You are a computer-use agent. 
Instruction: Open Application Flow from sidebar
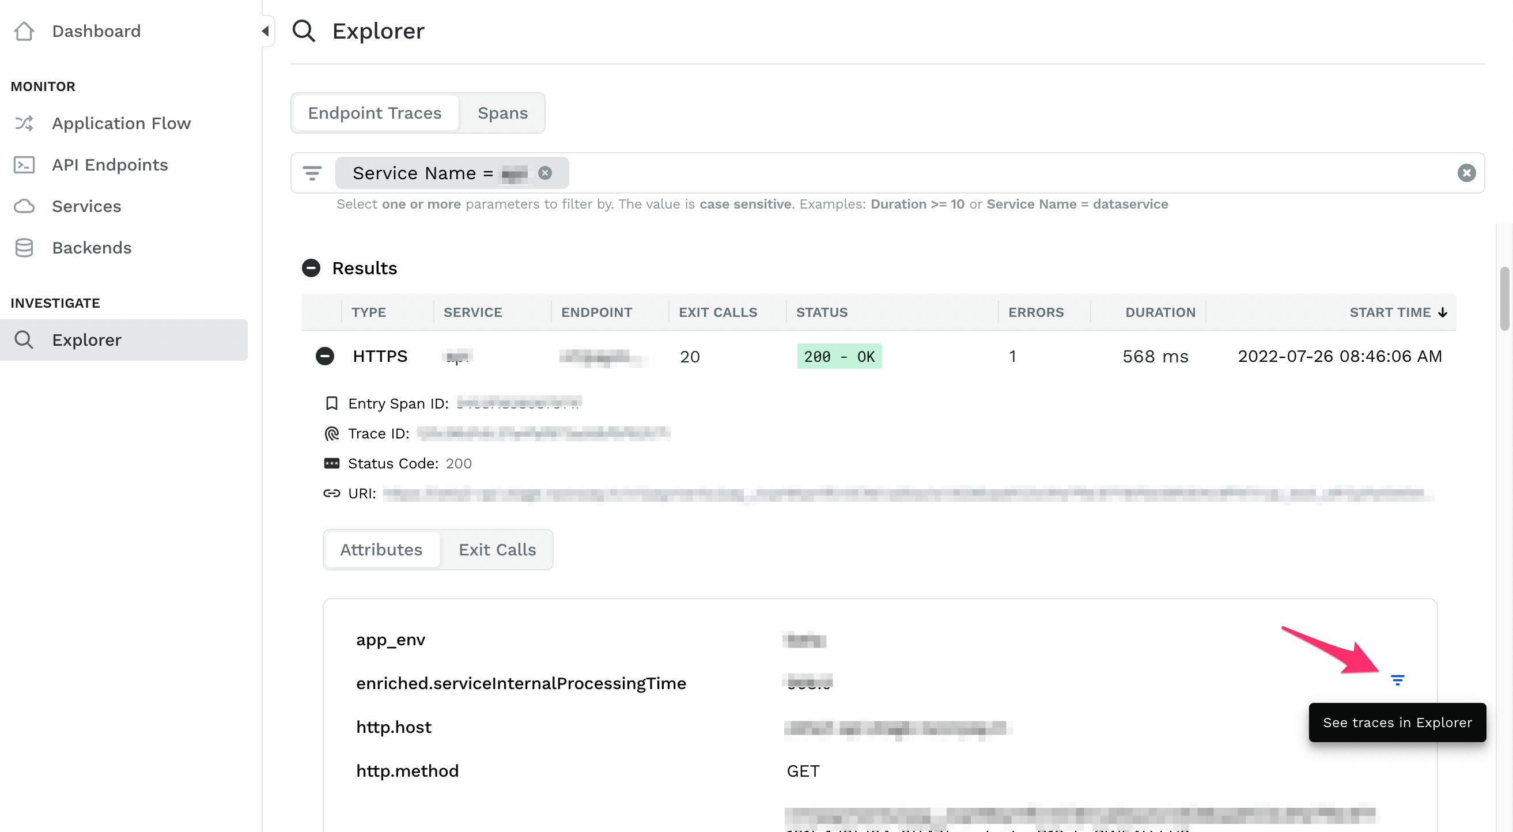coord(121,123)
